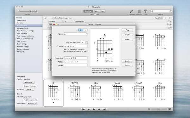Viewport: 190px width, 118px height.
Task: Click the Change Tuning... button
Action: [30, 86]
